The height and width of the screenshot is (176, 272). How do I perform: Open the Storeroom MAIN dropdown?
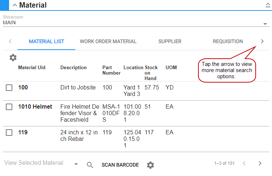point(265,24)
